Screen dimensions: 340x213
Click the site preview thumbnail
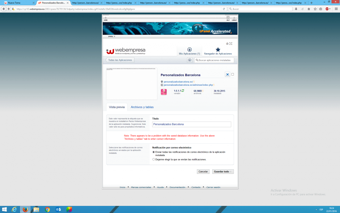click(x=132, y=84)
